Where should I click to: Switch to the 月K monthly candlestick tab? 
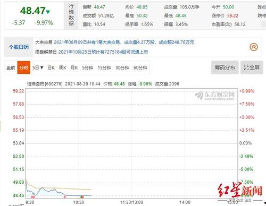pyautogui.click(x=74, y=67)
